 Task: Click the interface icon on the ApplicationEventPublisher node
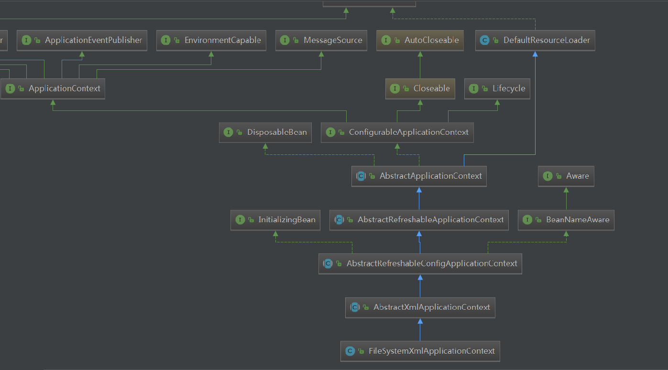coord(26,41)
